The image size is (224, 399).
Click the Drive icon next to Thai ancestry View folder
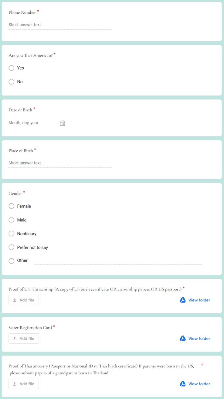click(182, 384)
